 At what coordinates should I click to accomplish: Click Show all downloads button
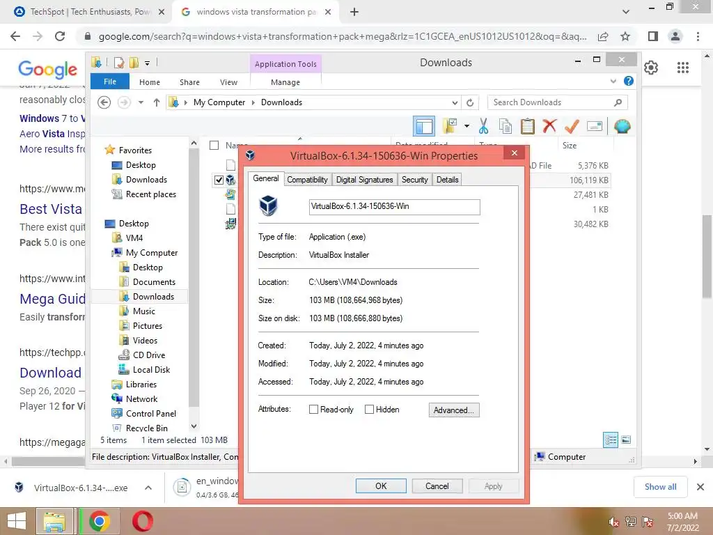pos(660,487)
